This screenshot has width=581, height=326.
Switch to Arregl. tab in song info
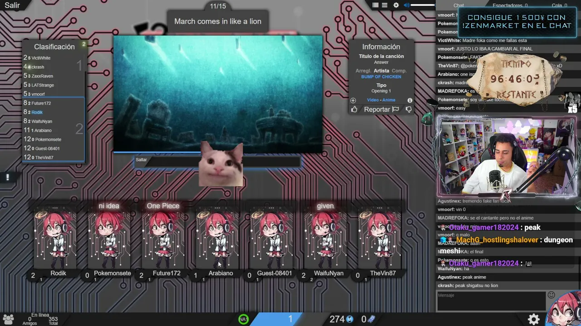(363, 71)
